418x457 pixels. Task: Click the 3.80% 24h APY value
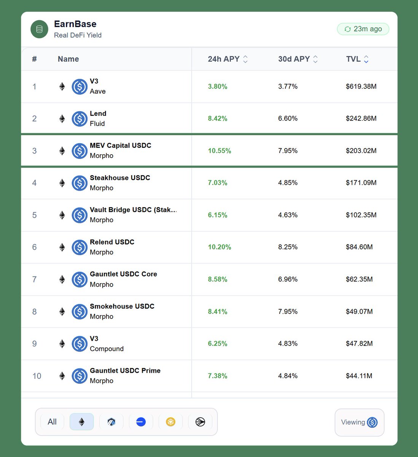click(218, 86)
